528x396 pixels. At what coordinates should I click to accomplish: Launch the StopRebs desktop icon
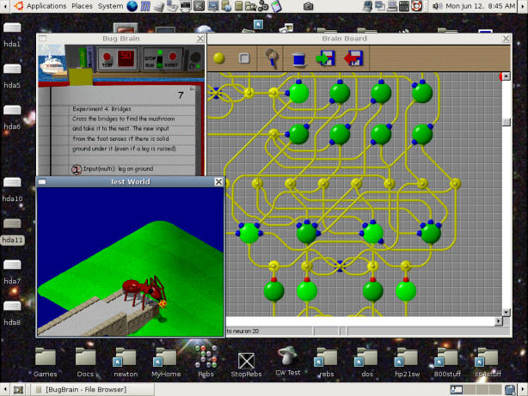pyautogui.click(x=246, y=364)
